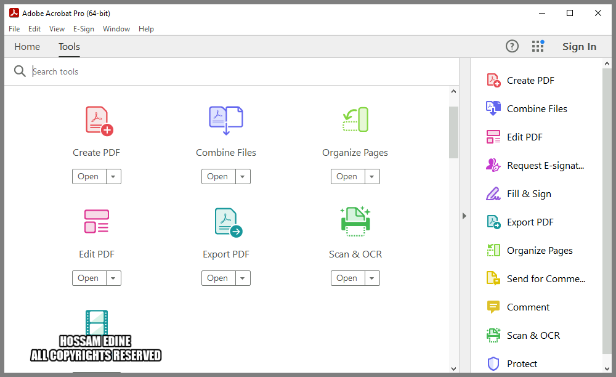The image size is (616, 377).
Task: Click the 'Fill & Sign' label in sidebar
Action: (529, 194)
